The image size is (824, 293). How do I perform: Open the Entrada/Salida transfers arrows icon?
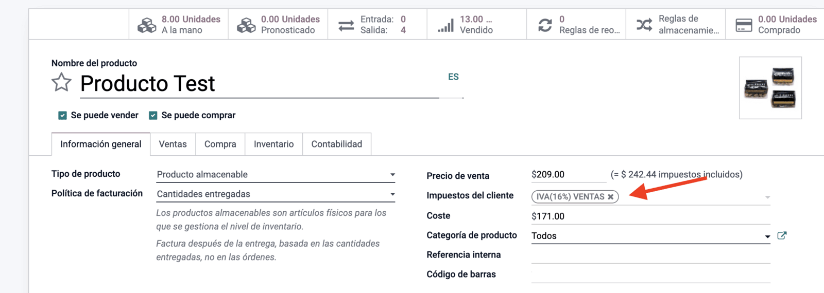coord(346,25)
